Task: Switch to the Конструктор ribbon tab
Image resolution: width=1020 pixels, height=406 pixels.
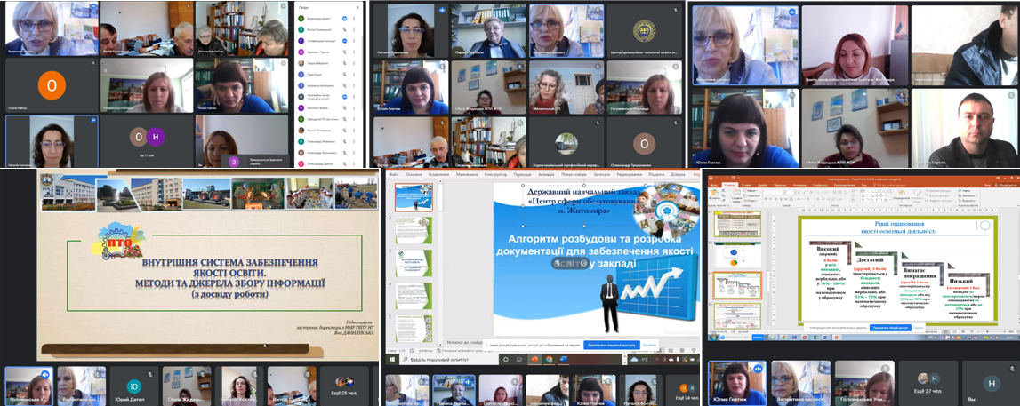Action: point(494,174)
